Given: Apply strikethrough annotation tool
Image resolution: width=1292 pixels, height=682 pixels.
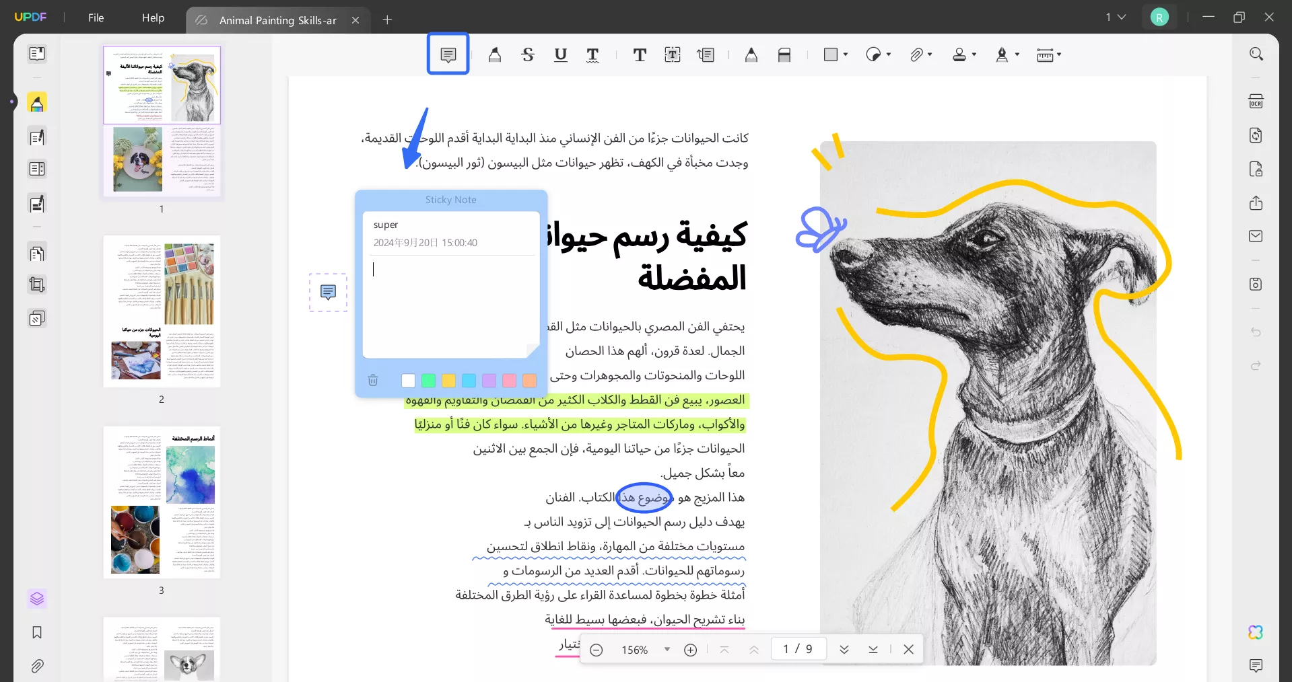Looking at the screenshot, I should point(528,54).
